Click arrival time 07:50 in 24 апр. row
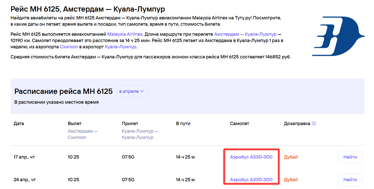The width and height of the screenshot is (374, 189). coord(128,180)
